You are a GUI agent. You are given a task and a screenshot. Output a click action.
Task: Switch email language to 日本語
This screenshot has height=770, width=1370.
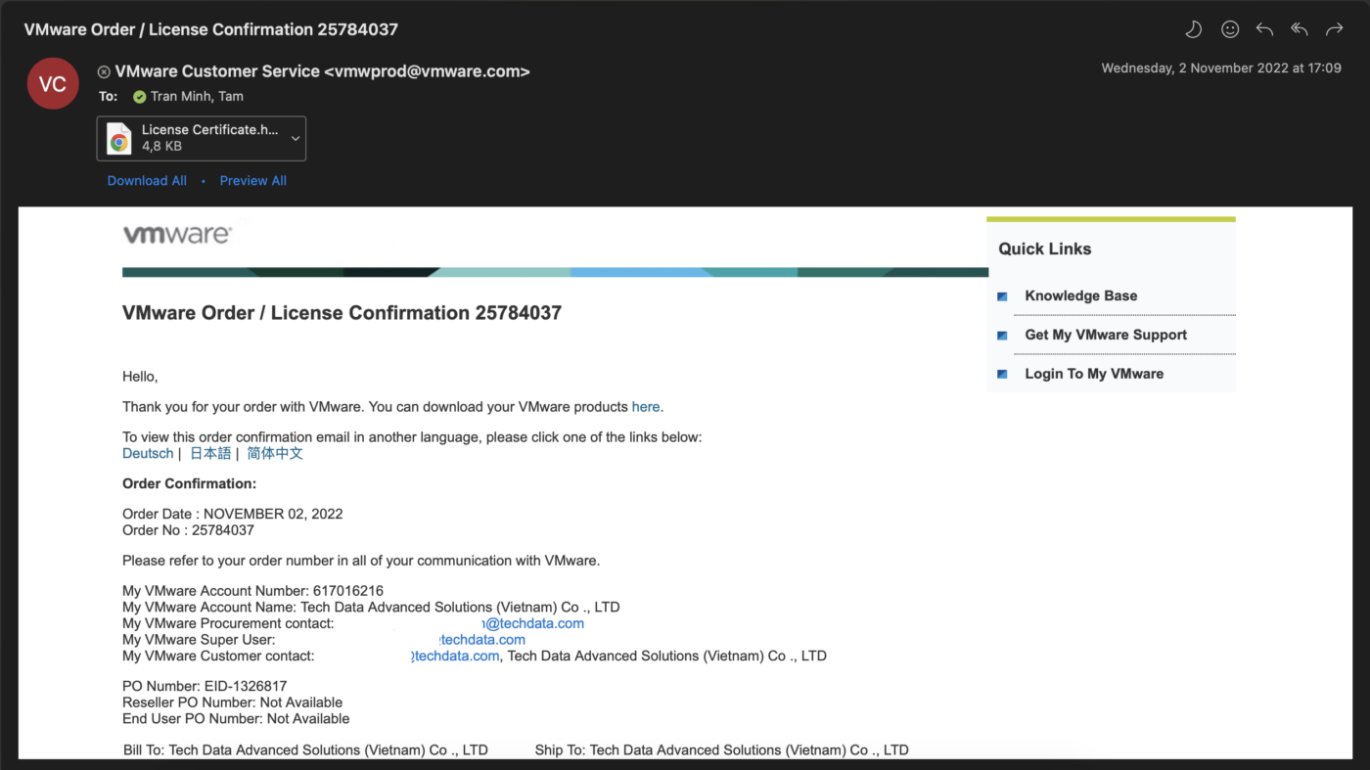click(210, 454)
